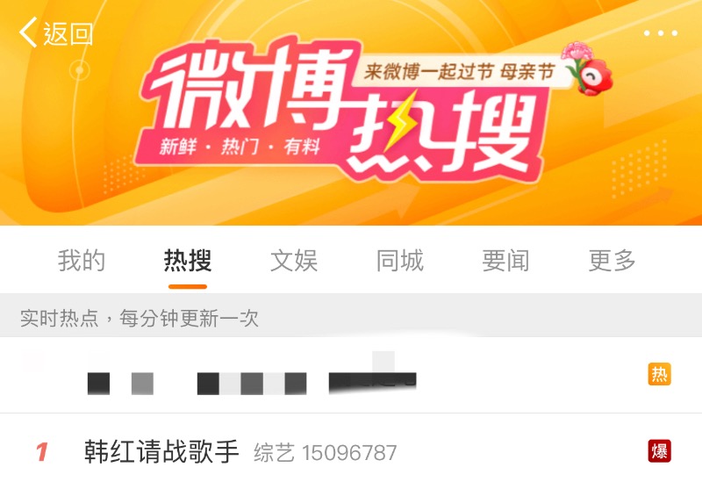Open the blurred pinned trending topic

(x=351, y=375)
